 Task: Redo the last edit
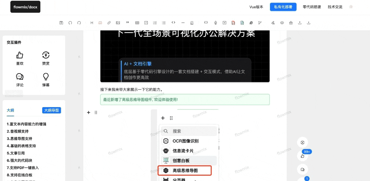click(79, 23)
